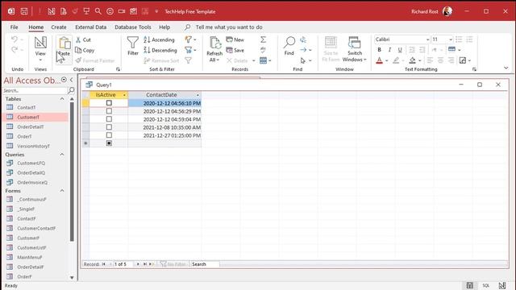Open the font size dropdown

click(x=451, y=39)
